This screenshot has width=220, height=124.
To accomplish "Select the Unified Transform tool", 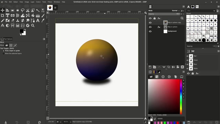I will (8, 15).
